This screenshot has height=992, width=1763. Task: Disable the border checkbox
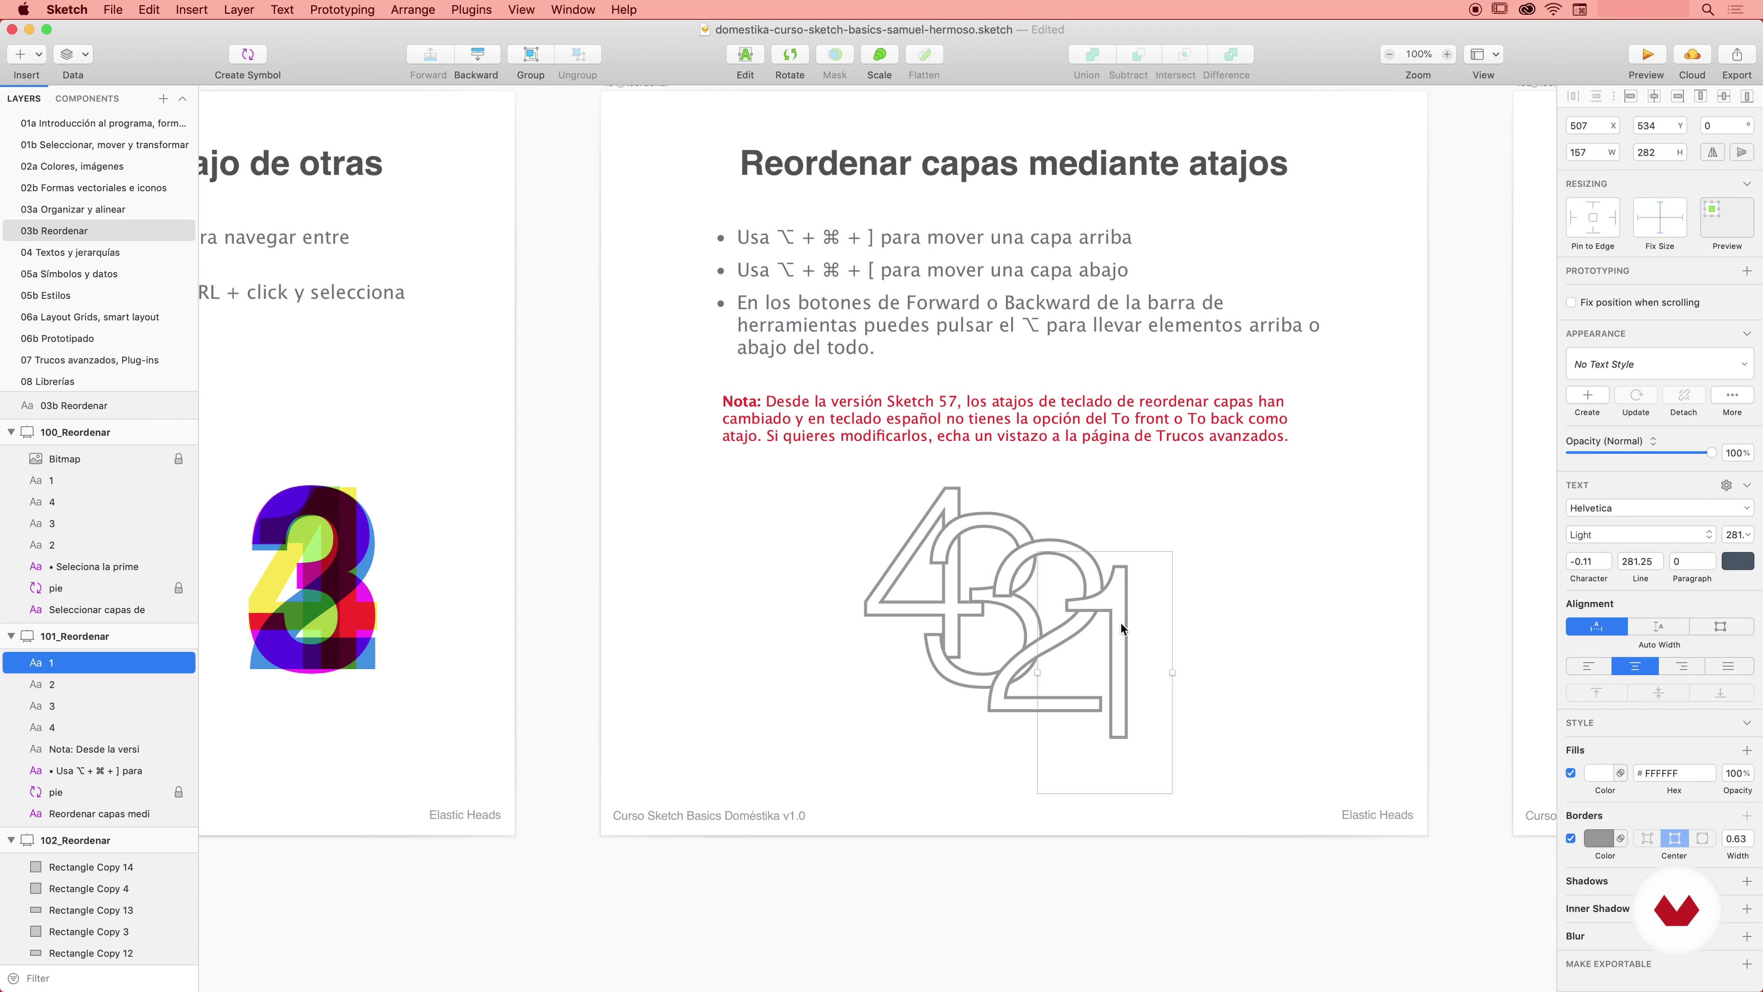tap(1571, 839)
